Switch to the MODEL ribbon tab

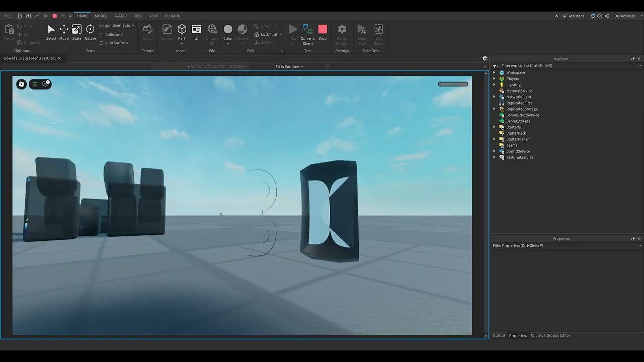tap(101, 16)
